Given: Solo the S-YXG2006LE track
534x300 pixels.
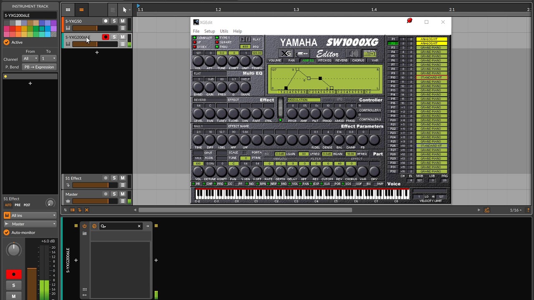Looking at the screenshot, I should pos(114,37).
